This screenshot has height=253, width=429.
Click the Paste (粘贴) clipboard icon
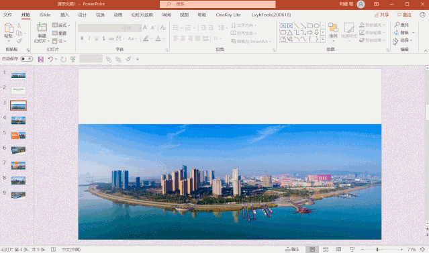pyautogui.click(x=9, y=28)
